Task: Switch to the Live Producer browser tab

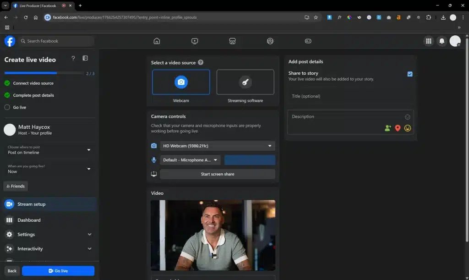Action: point(43,5)
